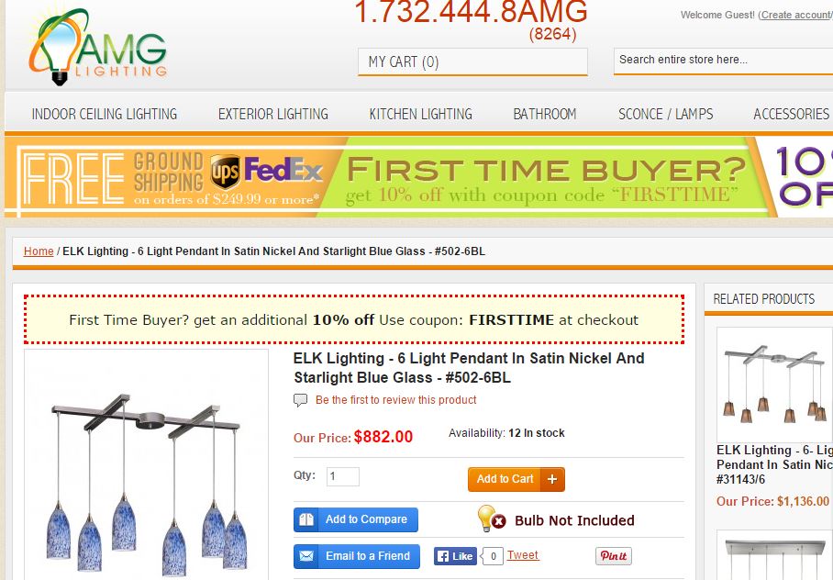
Task: Open the Sconce / Lamps menu
Action: click(666, 114)
